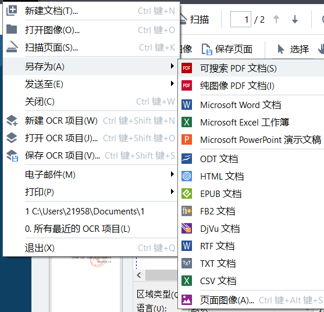This screenshot has height=312, width=324.
Task: Click 保存 OCR 项目(V)... menu text
Action: pyautogui.click(x=62, y=155)
